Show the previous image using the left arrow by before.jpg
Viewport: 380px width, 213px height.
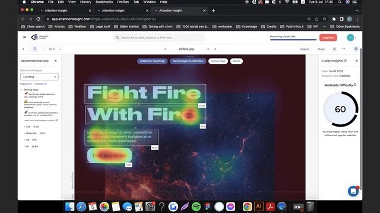pos(165,49)
